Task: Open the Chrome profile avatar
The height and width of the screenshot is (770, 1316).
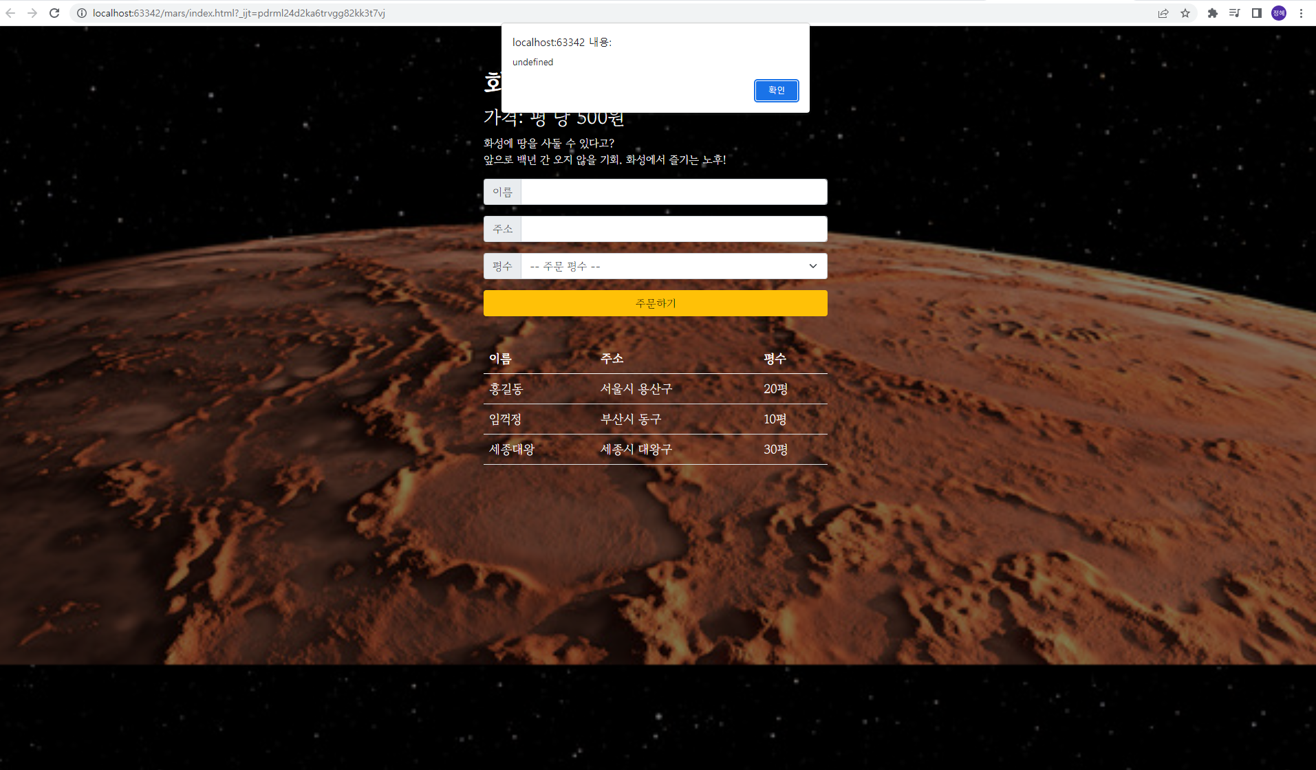Action: (x=1279, y=13)
